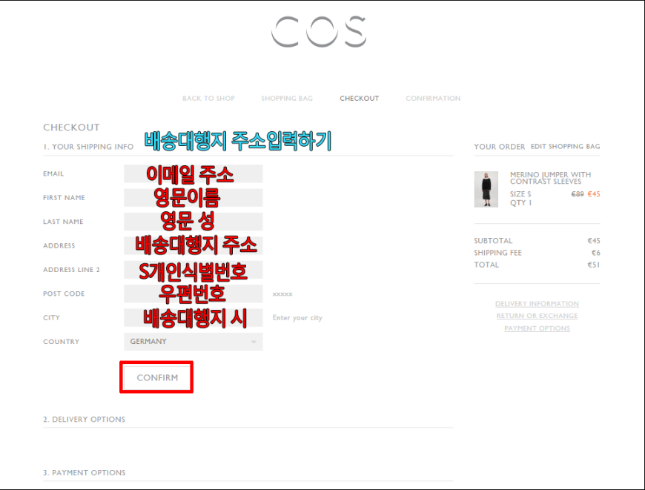645x490 pixels.
Task: Click the Subtotal €45 amount
Action: coord(594,241)
